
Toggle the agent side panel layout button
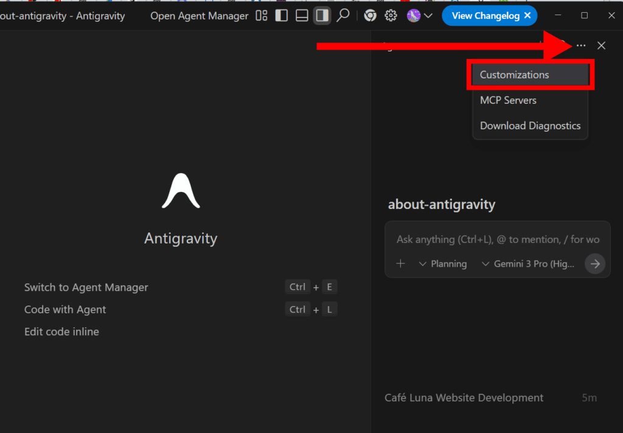pos(322,16)
